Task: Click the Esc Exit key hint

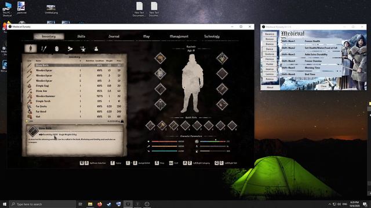Action: 173,163
